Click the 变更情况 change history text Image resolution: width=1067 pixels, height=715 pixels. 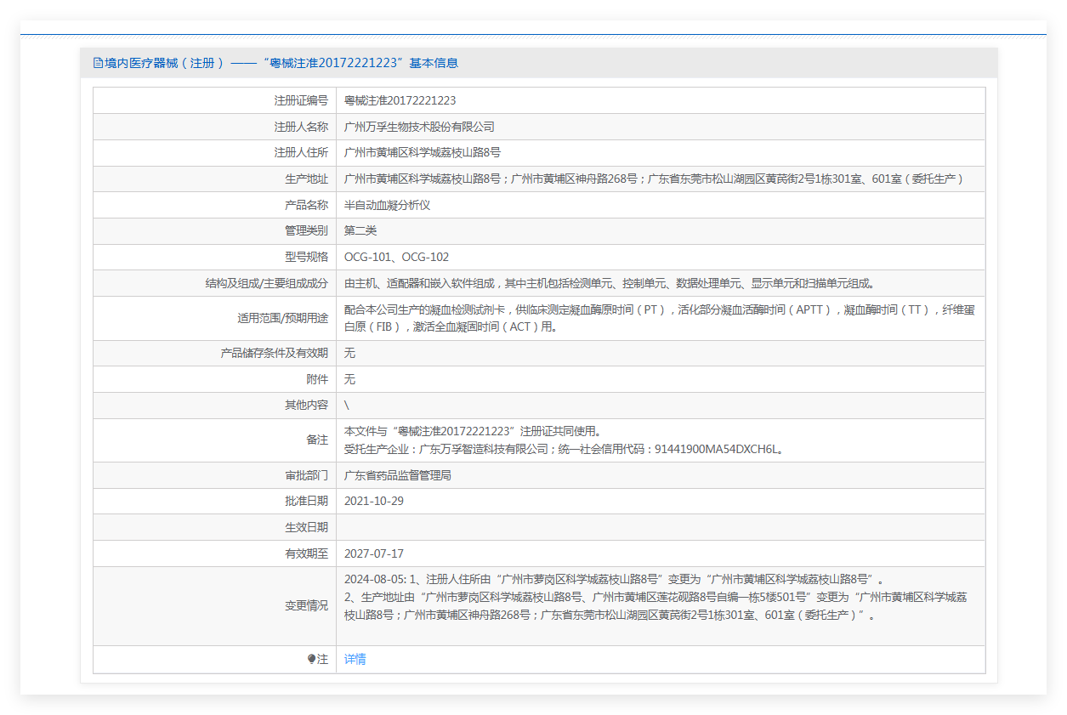[x=655, y=597]
